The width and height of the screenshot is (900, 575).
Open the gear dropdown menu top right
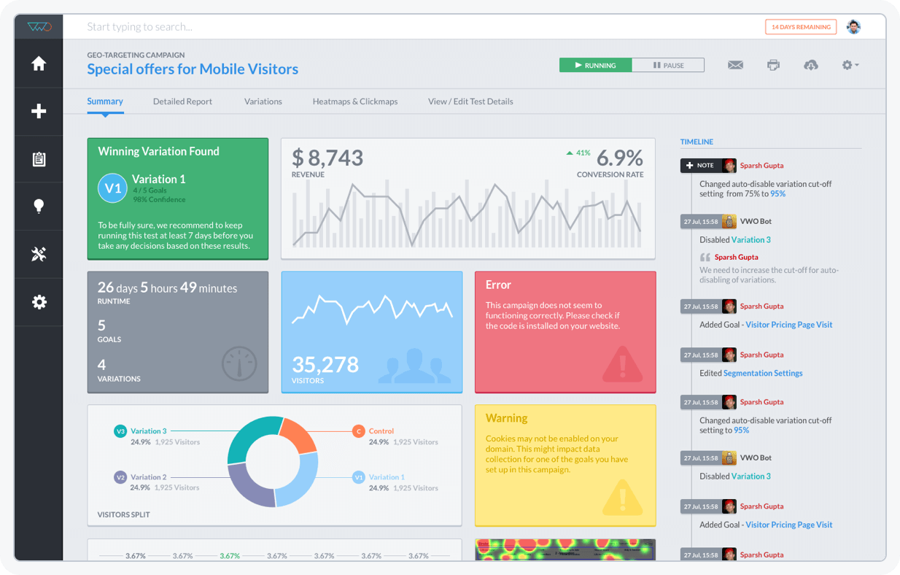(x=850, y=65)
